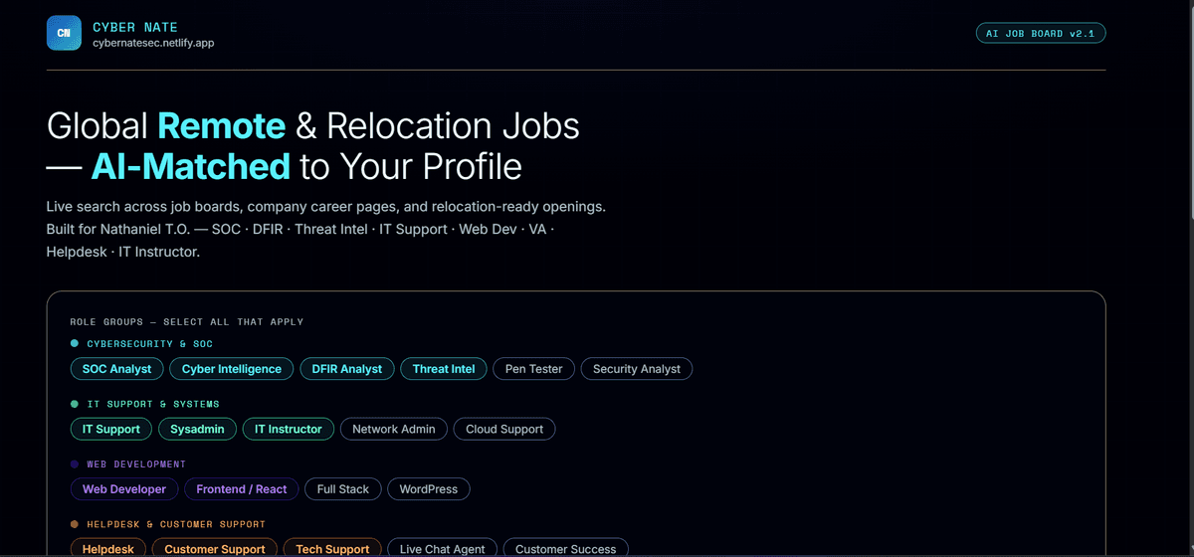Viewport: 1194px width, 557px height.
Task: Click the Cyber Nate CN logo icon
Action: [x=64, y=33]
